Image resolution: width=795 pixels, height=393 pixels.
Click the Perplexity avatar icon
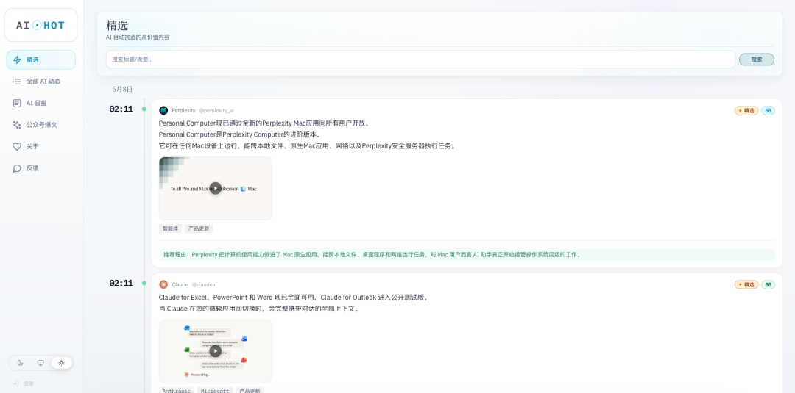[x=163, y=110]
